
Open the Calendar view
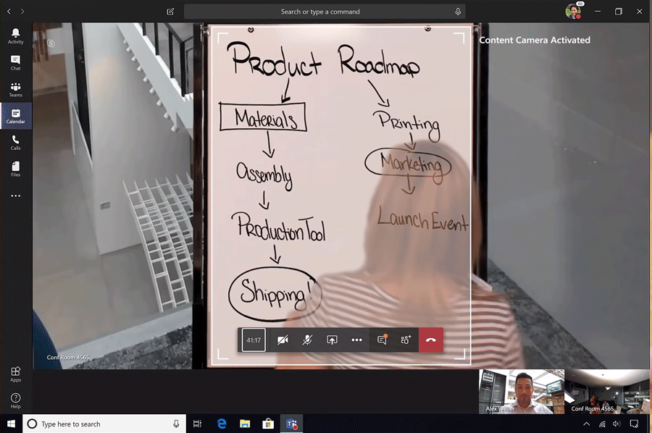pos(15,116)
